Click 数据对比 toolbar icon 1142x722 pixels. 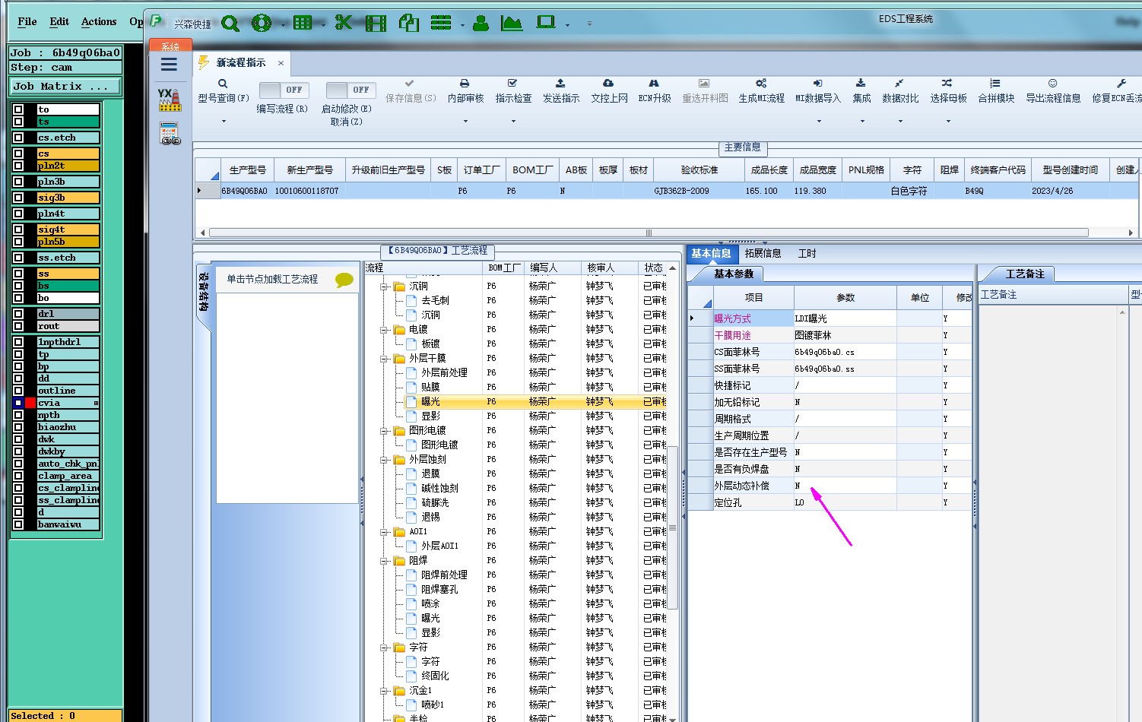[x=899, y=84]
